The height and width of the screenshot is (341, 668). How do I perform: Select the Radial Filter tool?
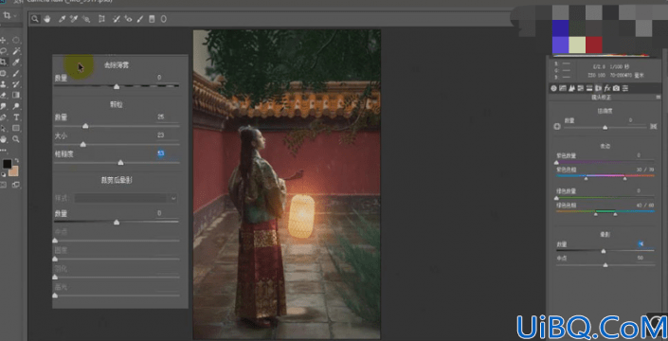[x=164, y=19]
